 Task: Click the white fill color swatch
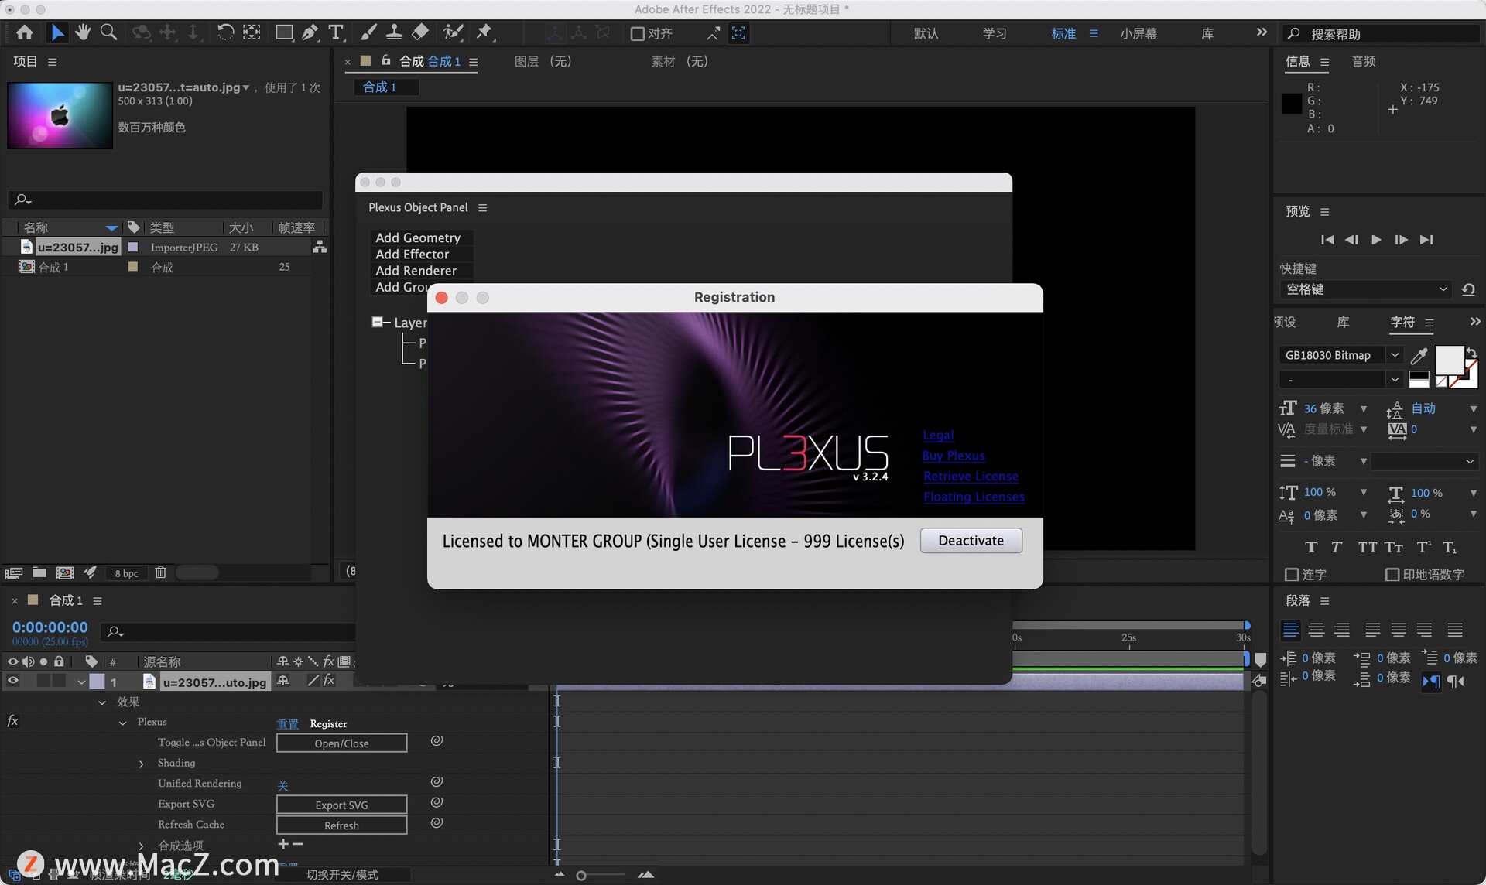tap(1448, 360)
